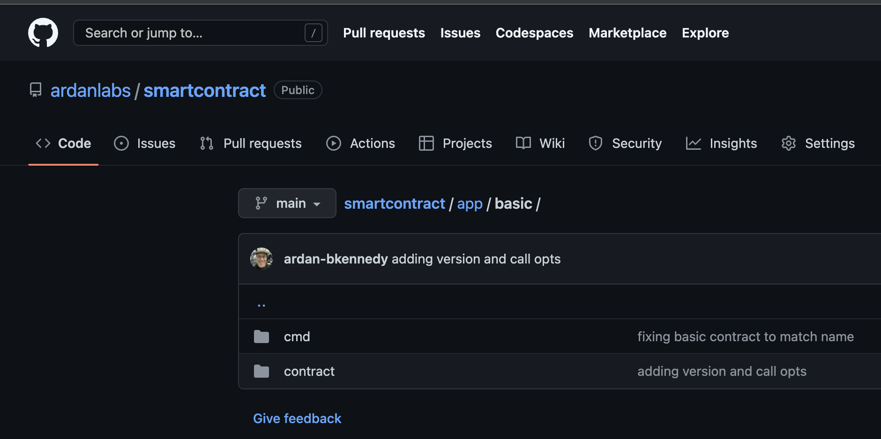Open Marketplace from the top bar
The height and width of the screenshot is (439, 881).
point(627,33)
